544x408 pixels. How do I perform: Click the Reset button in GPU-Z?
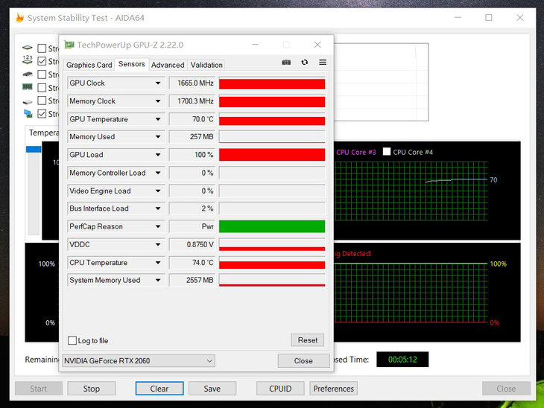[307, 340]
